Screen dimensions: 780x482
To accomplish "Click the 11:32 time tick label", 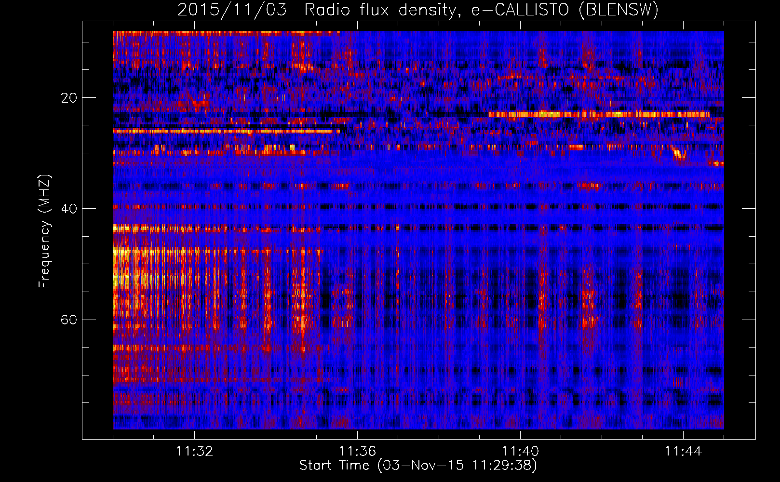I will 194,452.
